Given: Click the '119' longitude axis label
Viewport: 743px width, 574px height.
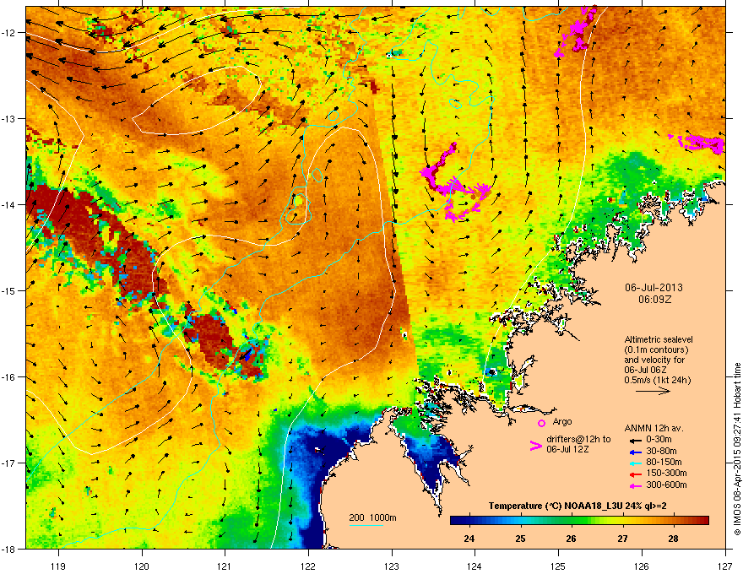Looking at the screenshot, I should [58, 566].
